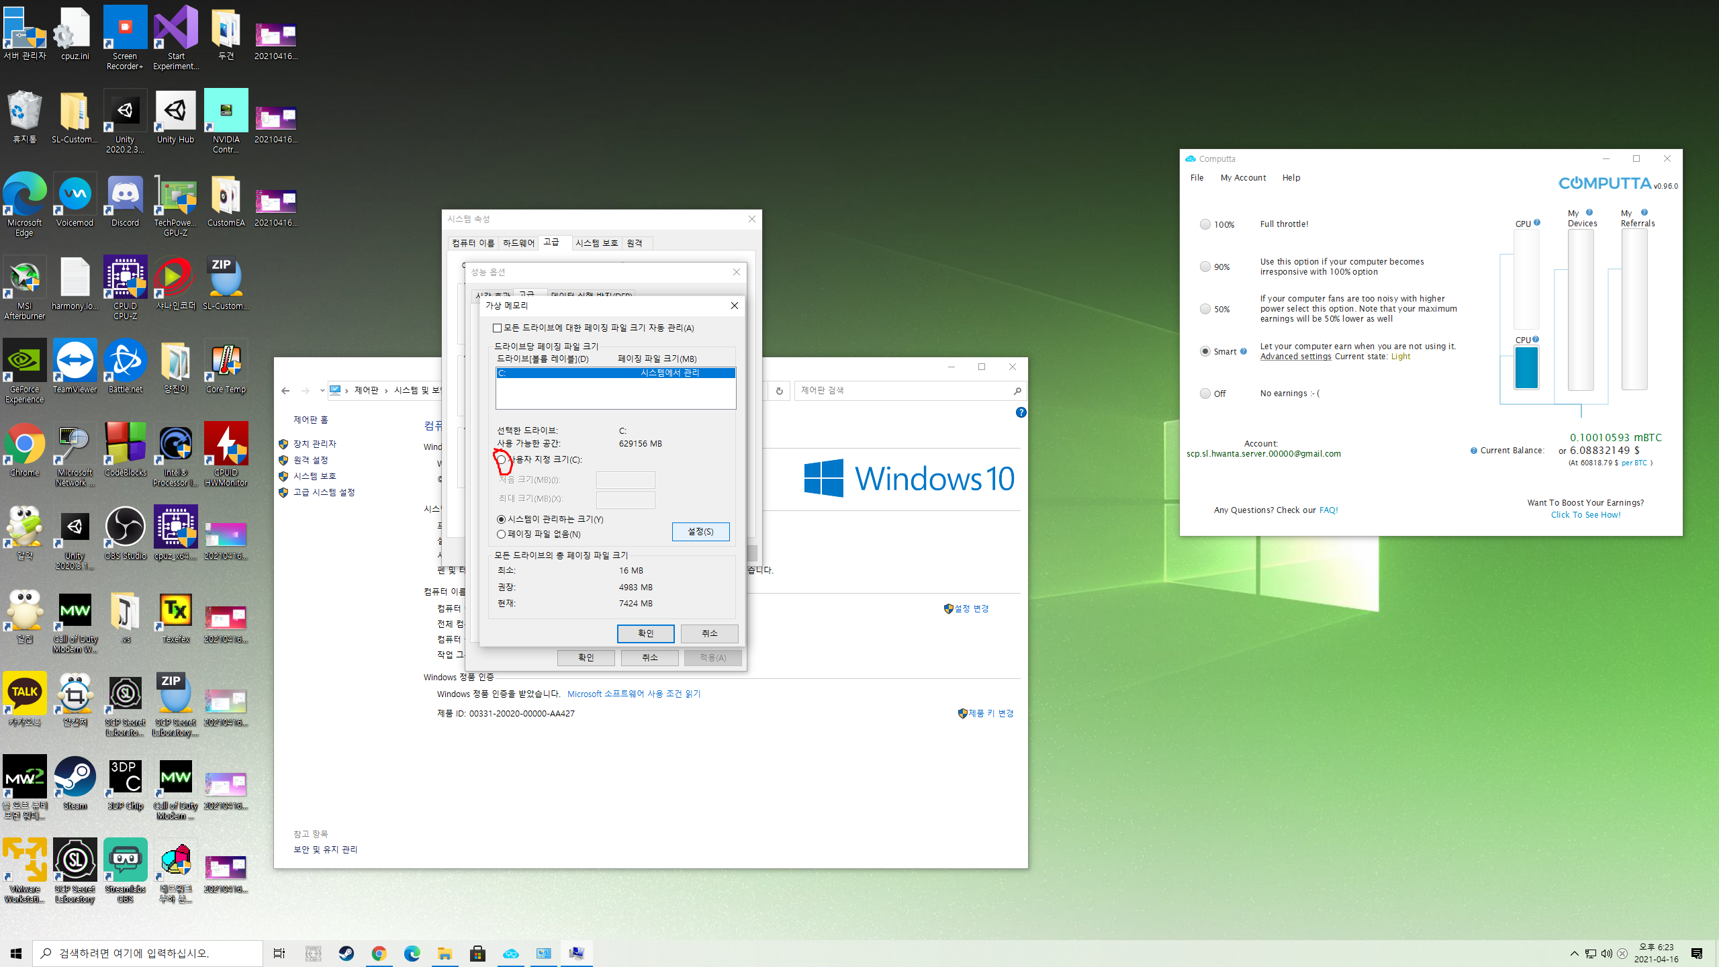This screenshot has height=967, width=1719.
Task: Open Microsoft Edge desktop shortcut
Action: pos(25,205)
